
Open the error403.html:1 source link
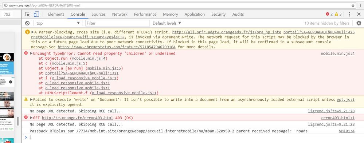pyautogui.click(x=338, y=118)
